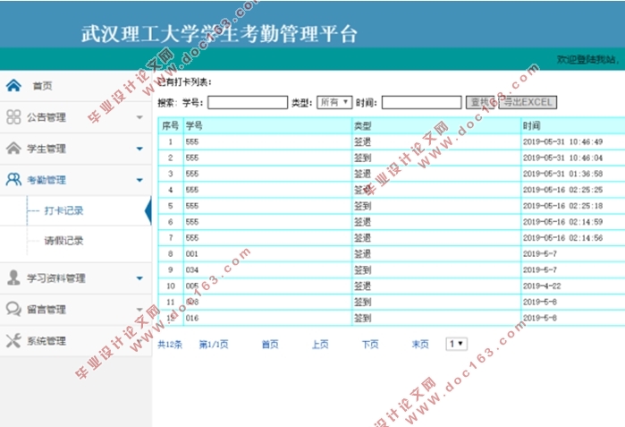625x427 pixels.
Task: Click the 学号 column header
Action: coord(267,126)
